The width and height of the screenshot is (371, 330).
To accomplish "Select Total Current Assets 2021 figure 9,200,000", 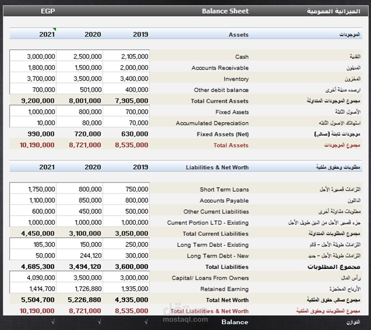I will pyautogui.click(x=38, y=101).
